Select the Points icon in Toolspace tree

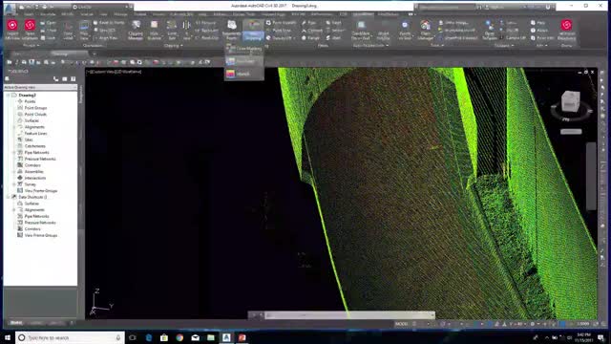tap(20, 101)
